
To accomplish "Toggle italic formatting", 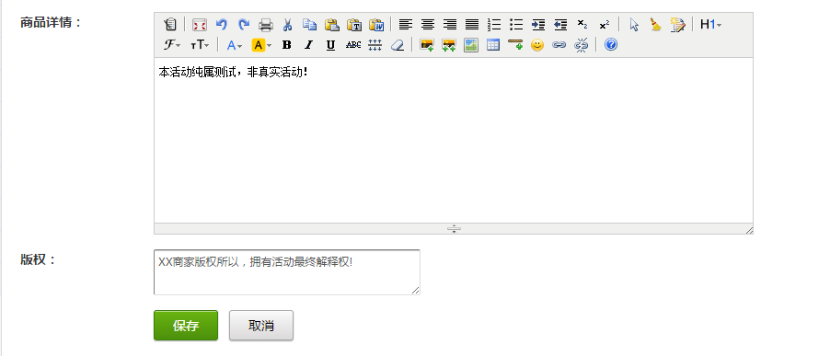I will pyautogui.click(x=308, y=45).
